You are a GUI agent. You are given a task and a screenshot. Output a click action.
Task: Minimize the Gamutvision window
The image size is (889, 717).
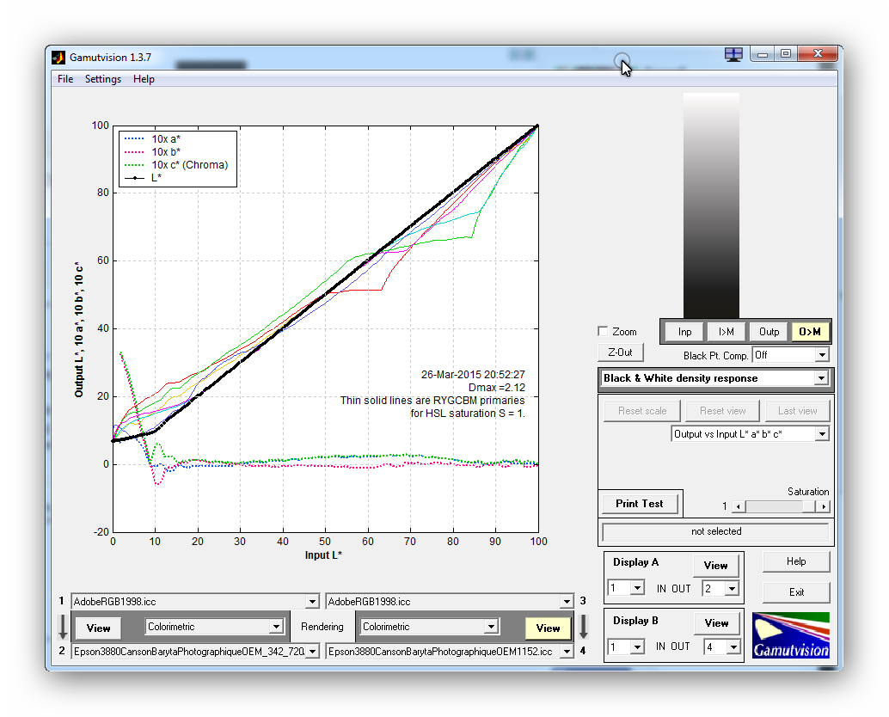tap(761, 54)
